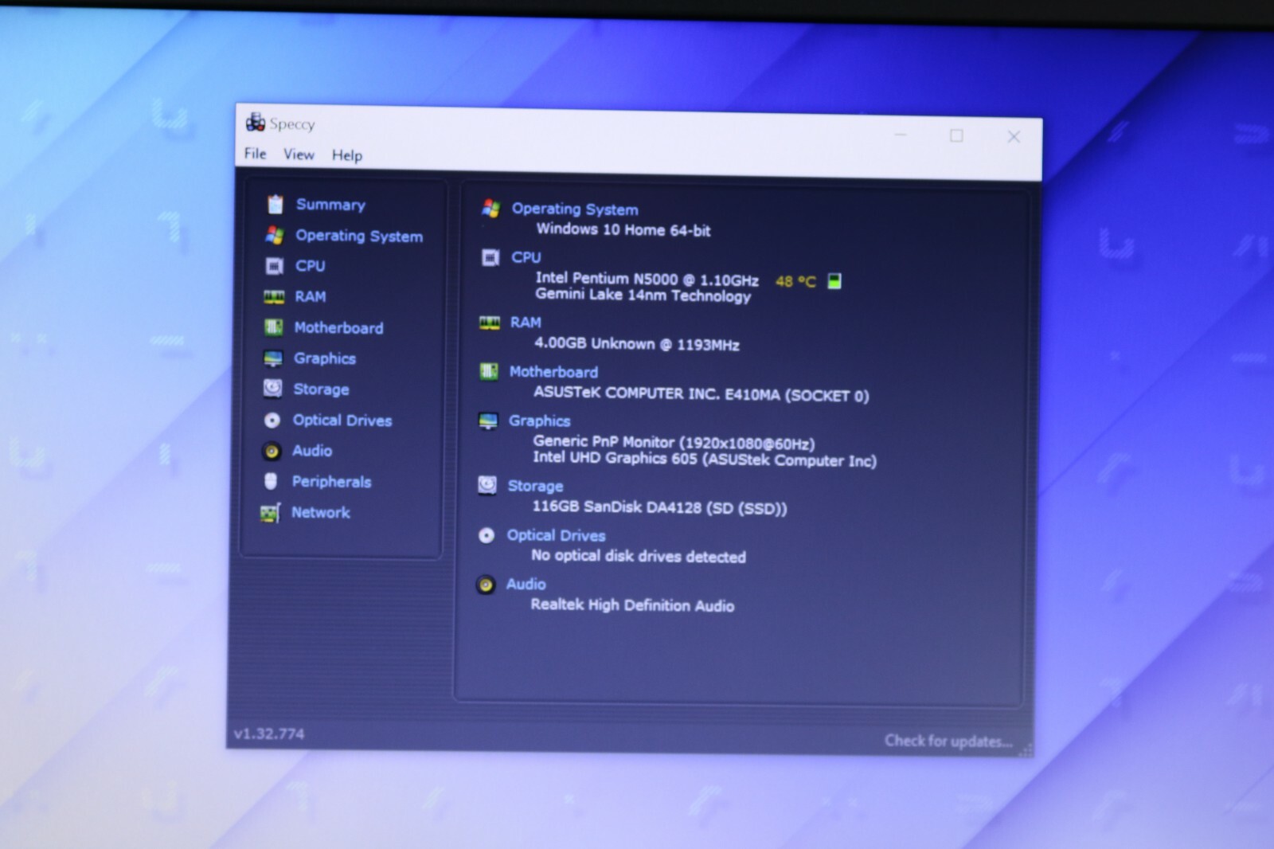Click the Storage drive icon in summary pane
Viewport: 1274px width, 849px height.
coord(487,485)
